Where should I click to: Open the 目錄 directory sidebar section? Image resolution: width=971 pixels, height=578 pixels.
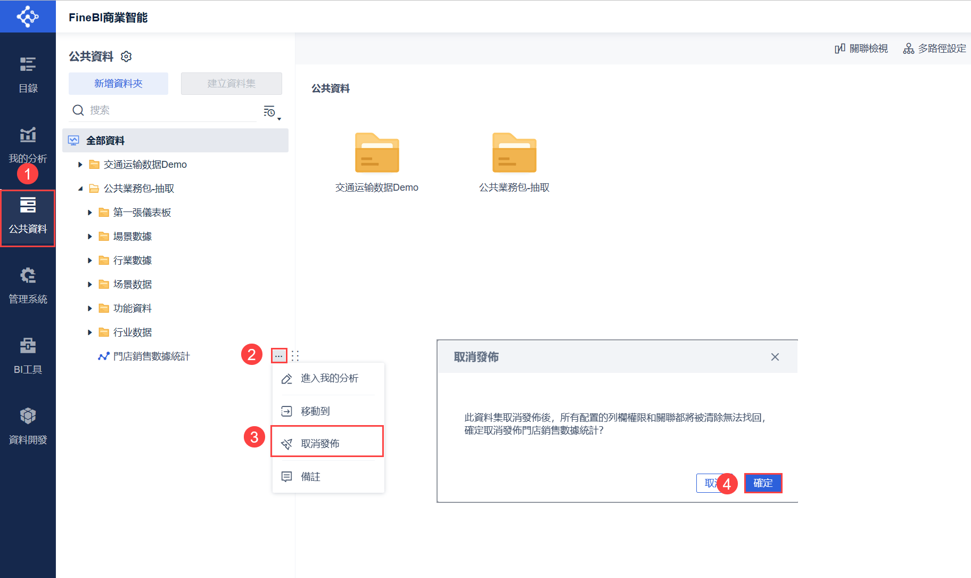click(28, 75)
